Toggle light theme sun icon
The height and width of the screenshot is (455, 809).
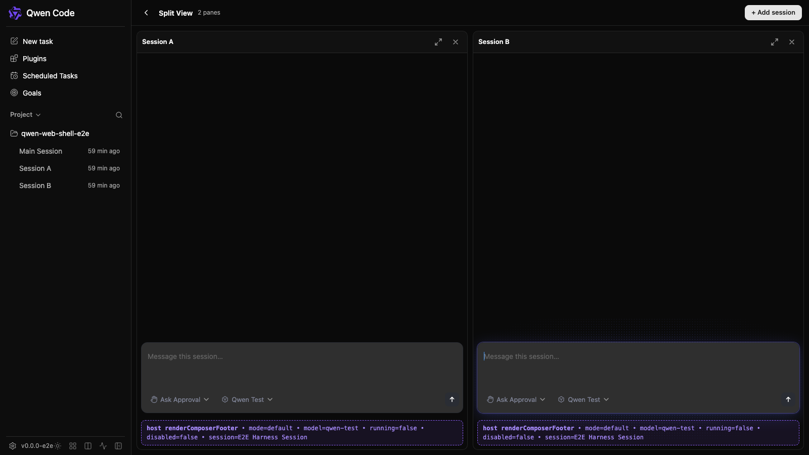[58, 446]
